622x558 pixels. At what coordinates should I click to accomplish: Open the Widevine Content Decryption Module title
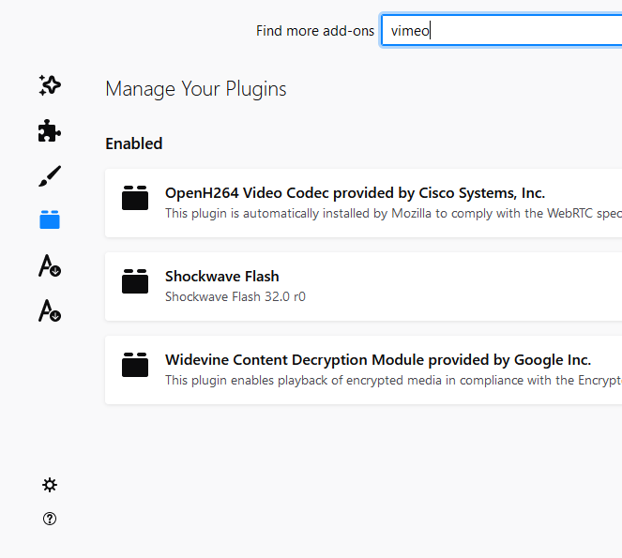pos(378,360)
